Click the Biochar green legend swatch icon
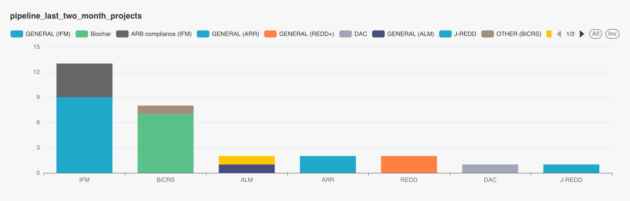This screenshot has width=630, height=201. pyautogui.click(x=82, y=34)
